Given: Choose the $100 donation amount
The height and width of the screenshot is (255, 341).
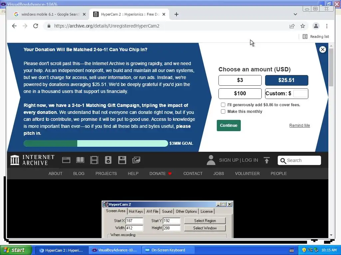Looking at the screenshot, I should click(240, 93).
